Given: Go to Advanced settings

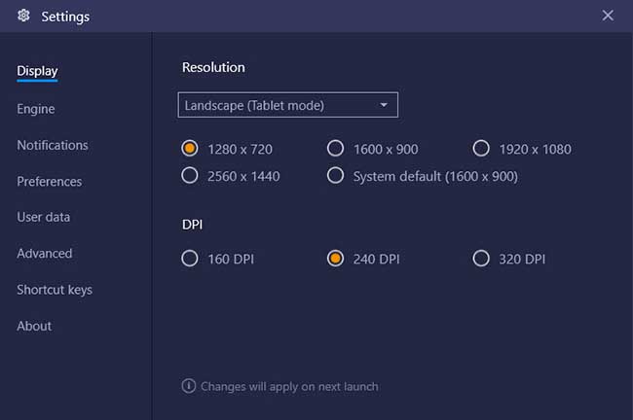Looking at the screenshot, I should (45, 253).
